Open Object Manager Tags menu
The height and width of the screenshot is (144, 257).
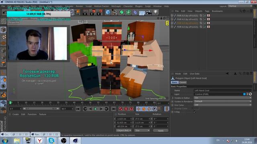pyautogui.click(x=207, y=11)
